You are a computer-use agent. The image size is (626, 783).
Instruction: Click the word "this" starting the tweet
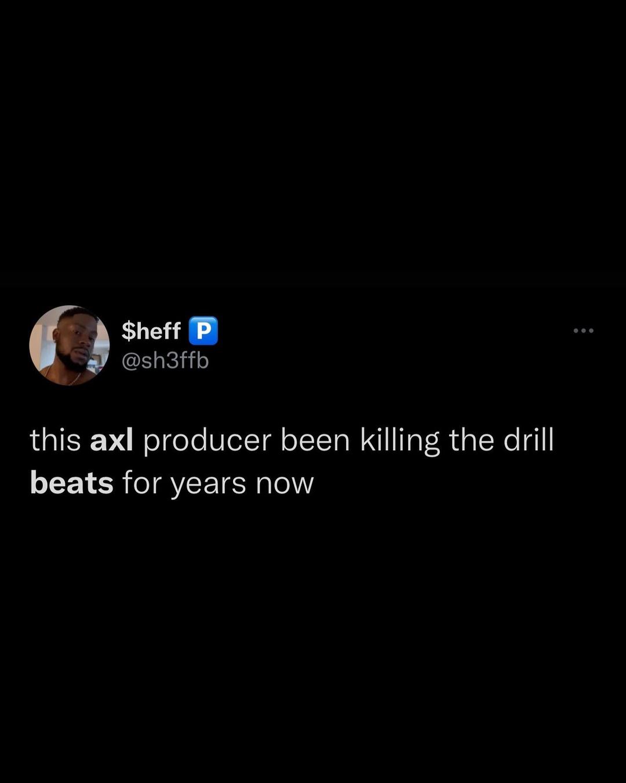coord(55,440)
